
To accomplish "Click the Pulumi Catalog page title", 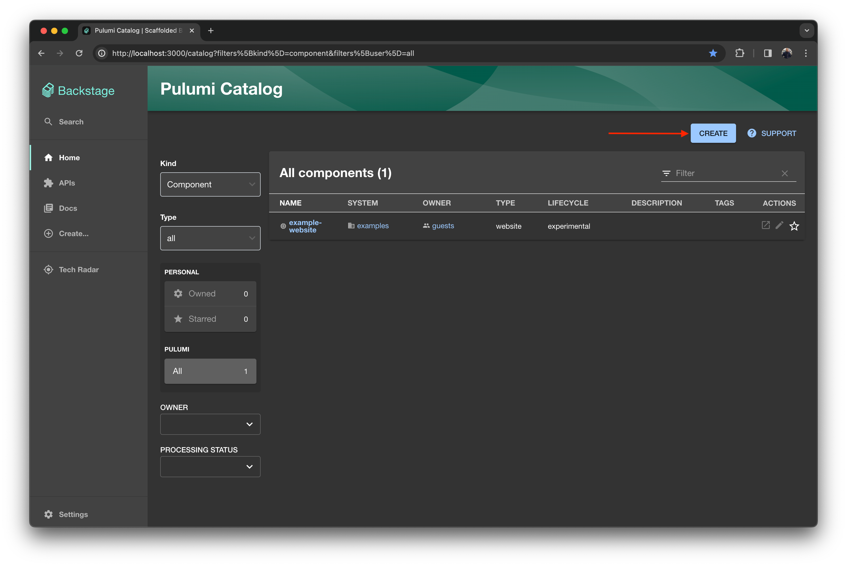I will 221,89.
